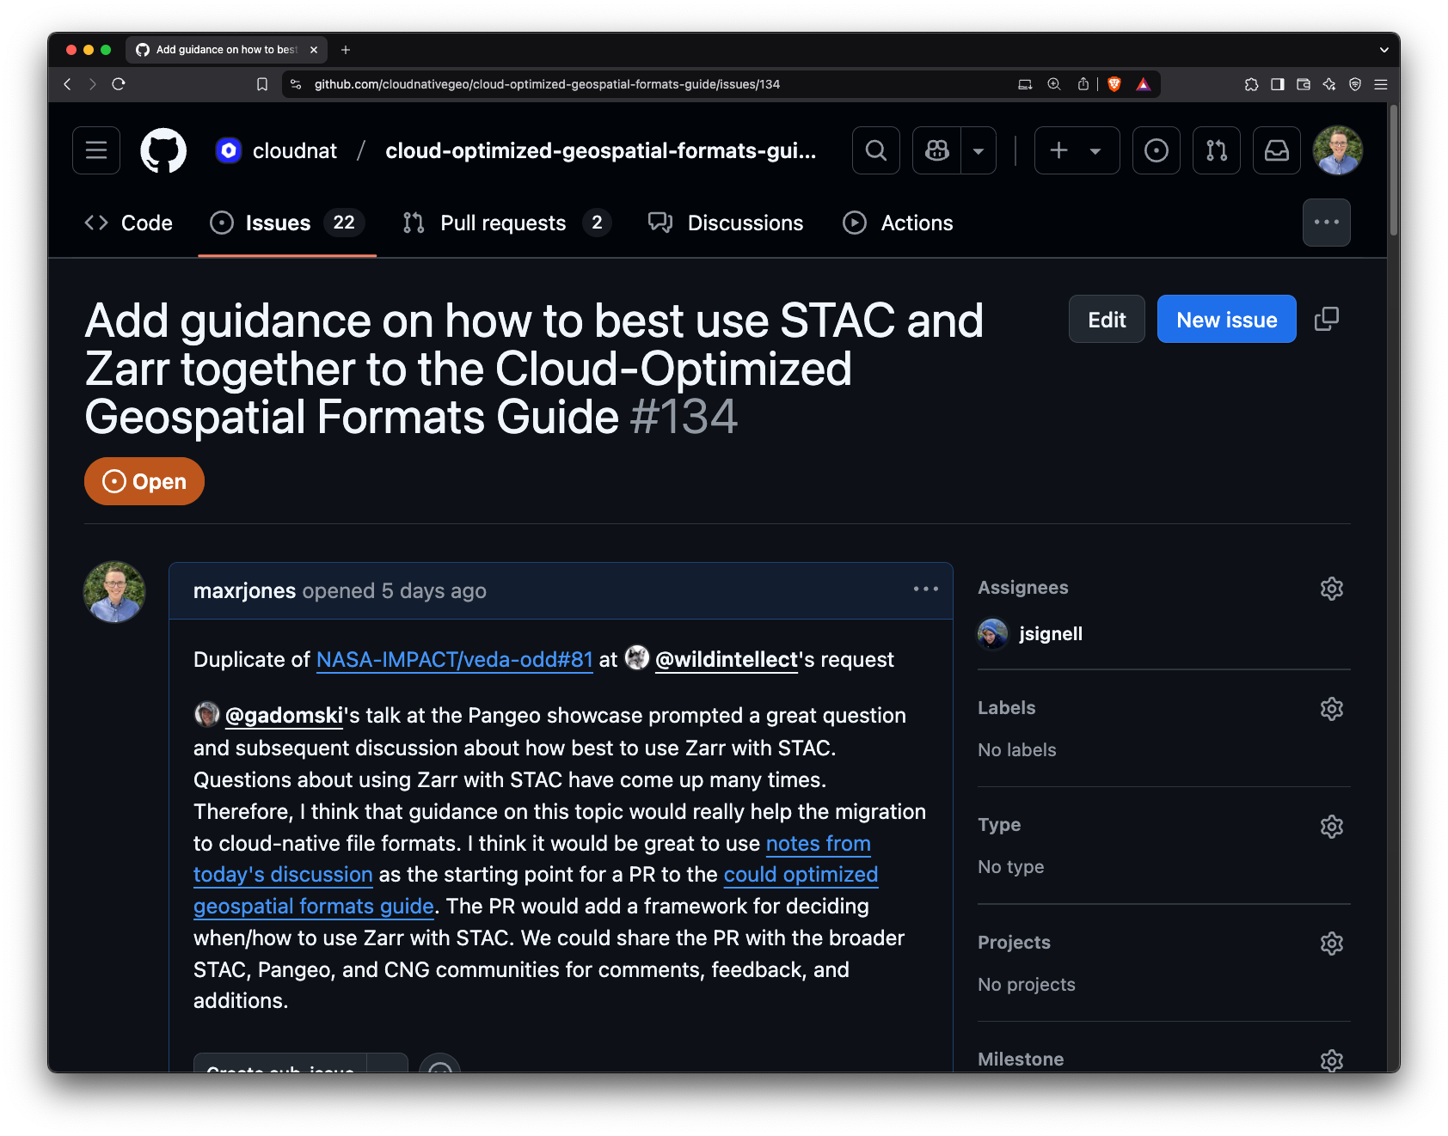Switch to the Code tab
This screenshot has width=1448, height=1136.
pos(128,223)
